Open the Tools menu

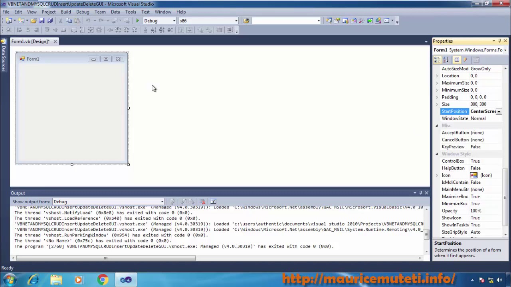(131, 12)
